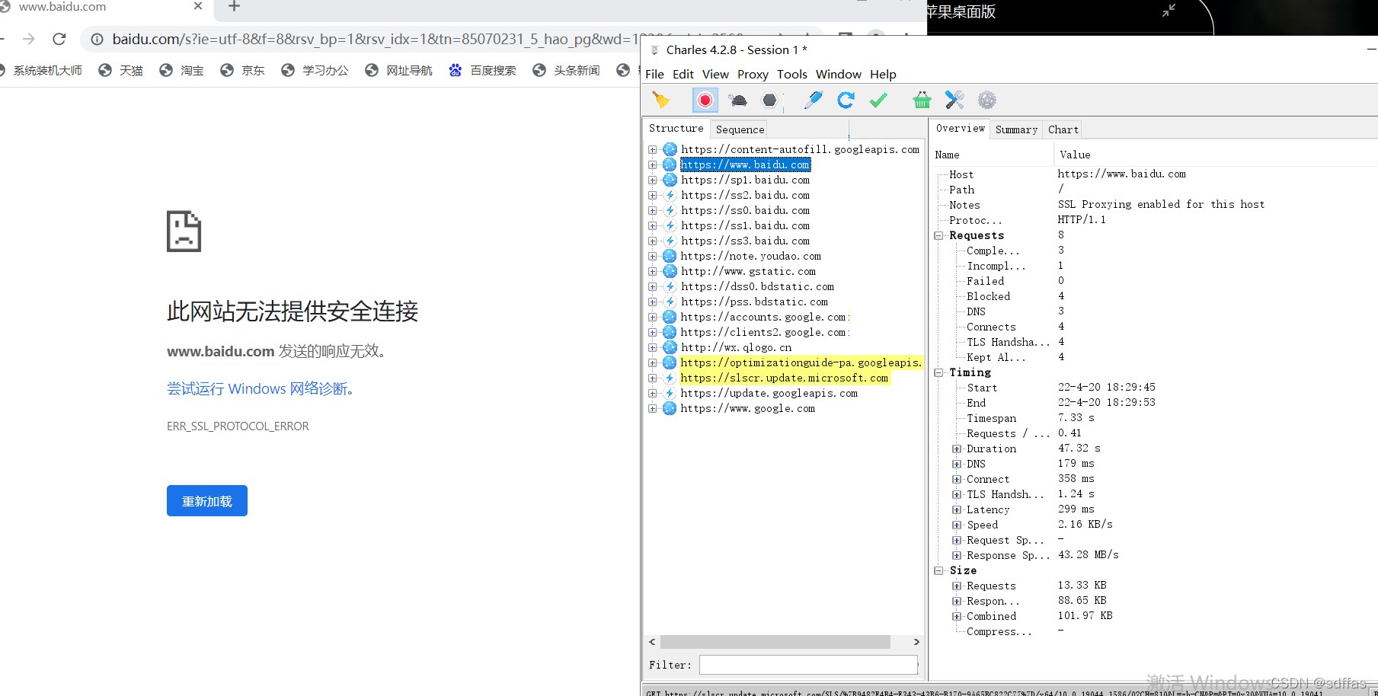Click the Compose pen icon in Charles

coord(814,100)
